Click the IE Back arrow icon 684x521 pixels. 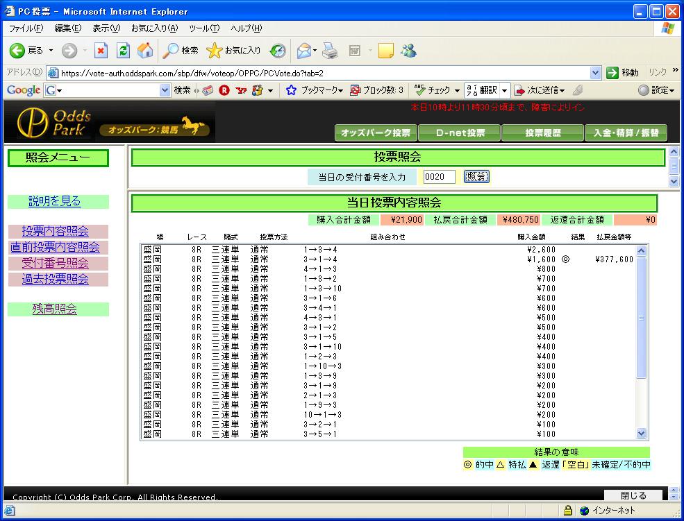coord(17,51)
